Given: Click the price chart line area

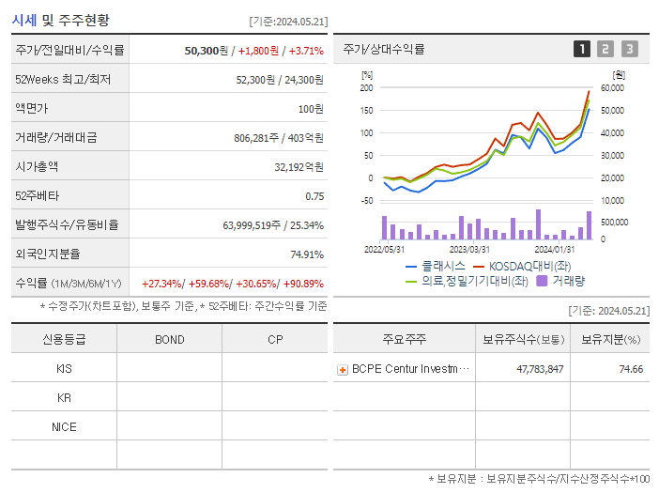Looking at the screenshot, I should [x=486, y=143].
